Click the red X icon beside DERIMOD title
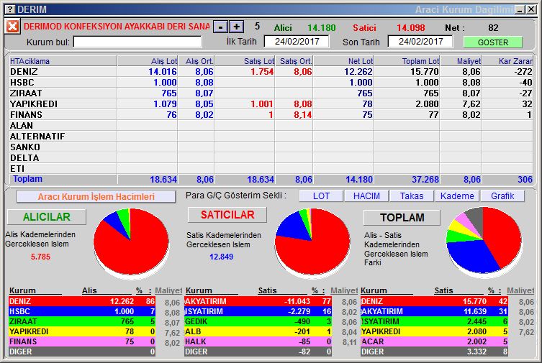This screenshot has width=542, height=363. tap(12, 26)
